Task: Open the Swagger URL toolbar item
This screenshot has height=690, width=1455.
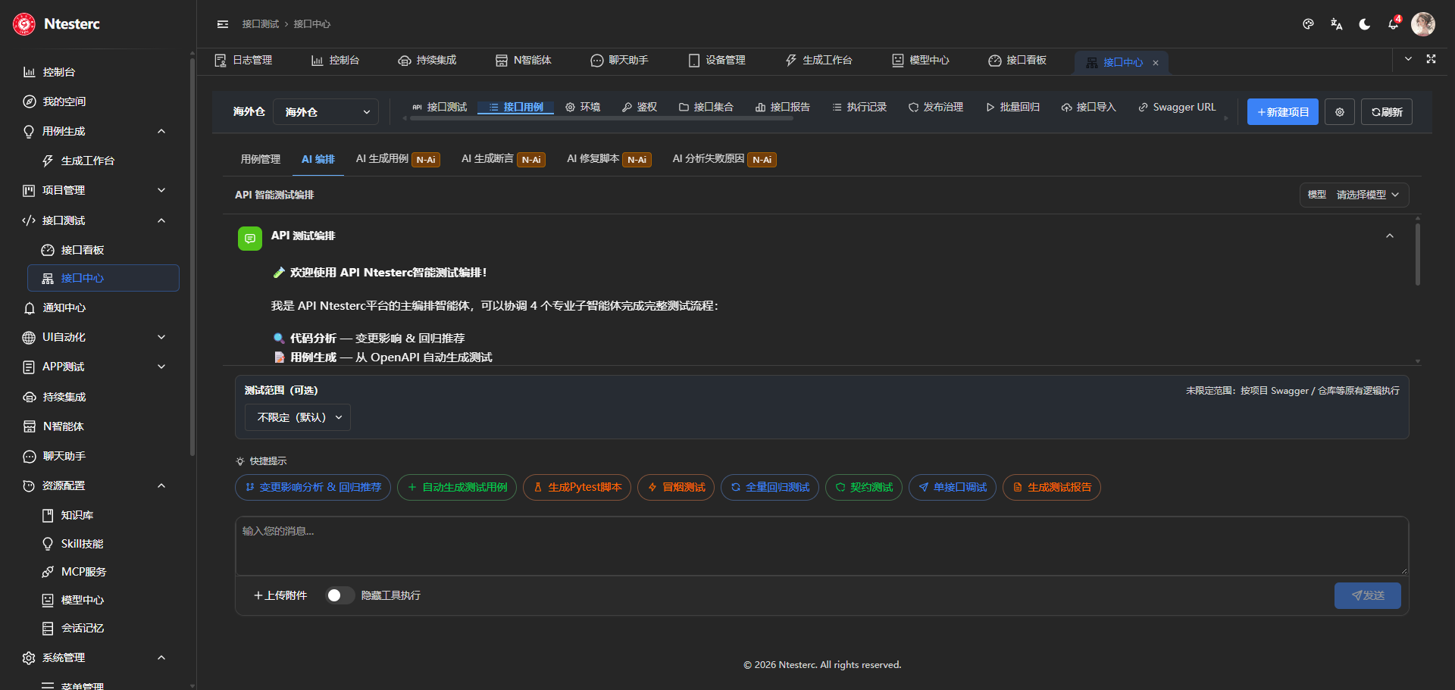Action: 1177,108
